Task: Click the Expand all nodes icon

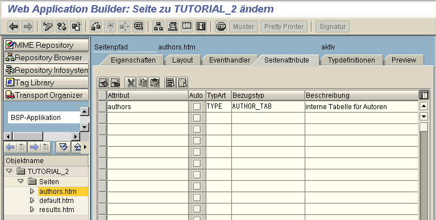Action: (64, 147)
